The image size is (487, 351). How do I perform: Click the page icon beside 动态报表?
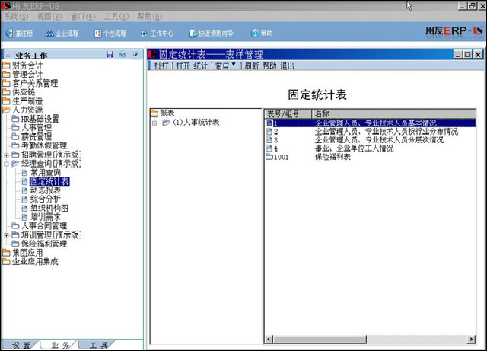[x=24, y=190]
